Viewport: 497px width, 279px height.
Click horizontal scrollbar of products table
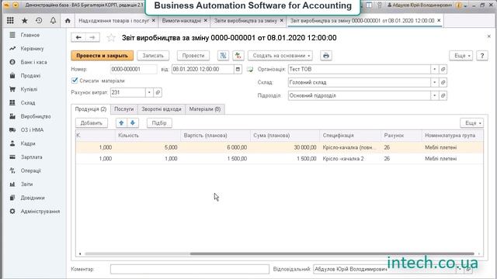pyautogui.click(x=332, y=253)
